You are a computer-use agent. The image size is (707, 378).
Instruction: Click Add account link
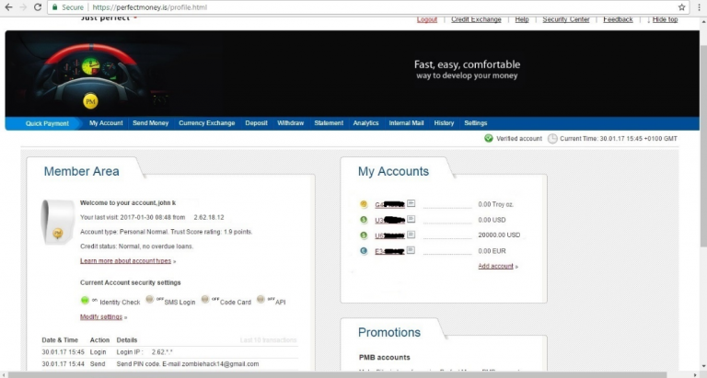click(x=495, y=267)
